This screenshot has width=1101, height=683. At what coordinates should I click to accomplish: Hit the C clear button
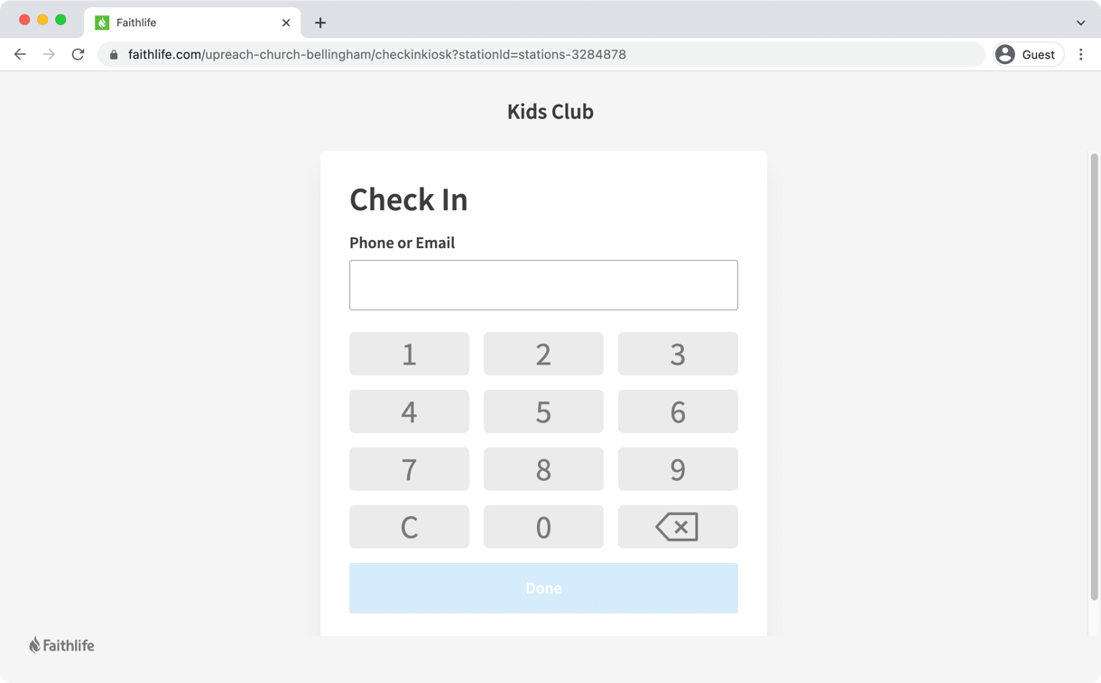click(409, 527)
